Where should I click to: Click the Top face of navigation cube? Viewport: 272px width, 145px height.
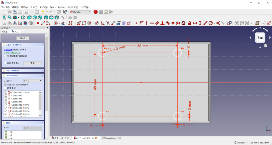(x=260, y=38)
